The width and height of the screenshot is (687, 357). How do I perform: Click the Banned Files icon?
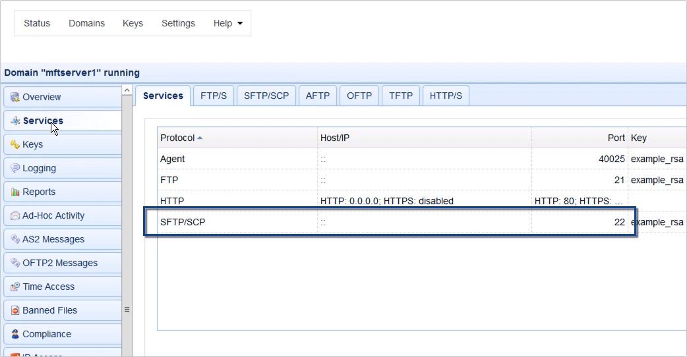tap(15, 311)
